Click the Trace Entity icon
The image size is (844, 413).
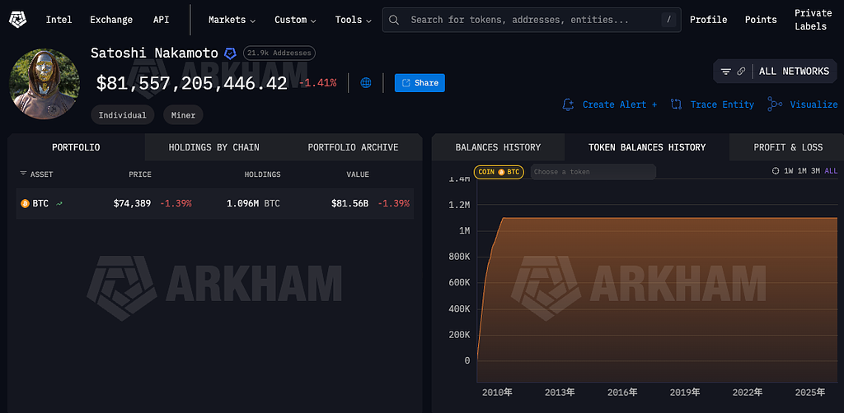click(x=676, y=104)
